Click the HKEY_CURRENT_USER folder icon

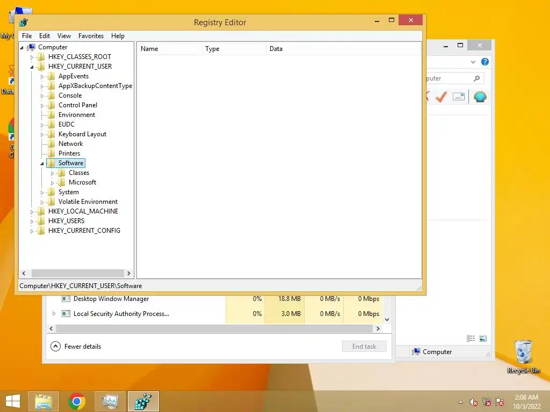[41, 66]
